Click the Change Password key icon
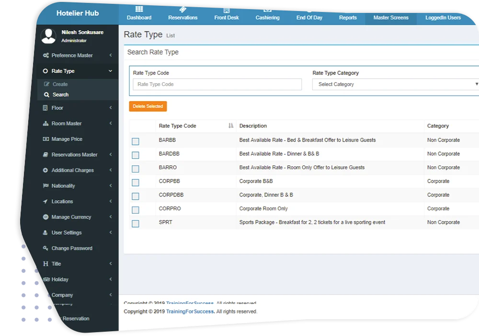Viewport: 479px width, 336px height. click(46, 248)
